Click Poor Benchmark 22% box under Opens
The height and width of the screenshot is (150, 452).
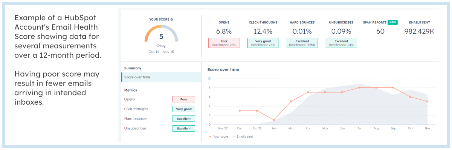click(x=224, y=43)
